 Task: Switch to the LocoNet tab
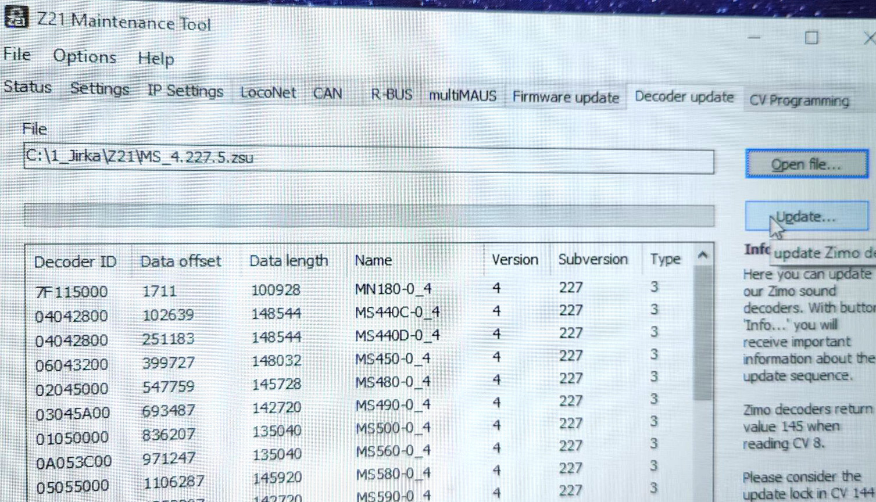[268, 92]
